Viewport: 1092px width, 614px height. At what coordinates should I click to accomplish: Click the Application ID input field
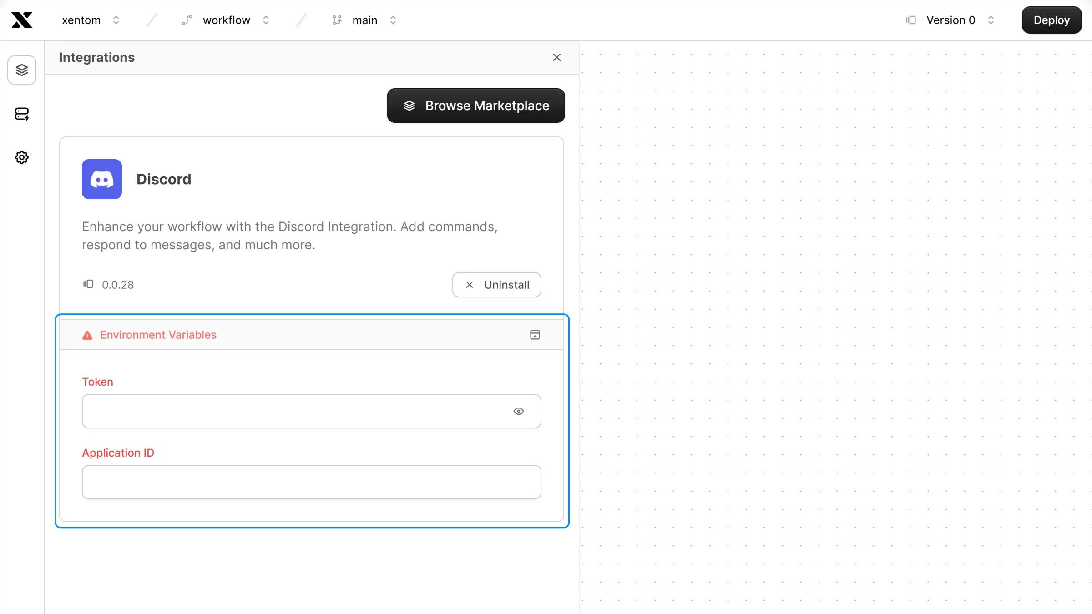pyautogui.click(x=311, y=481)
